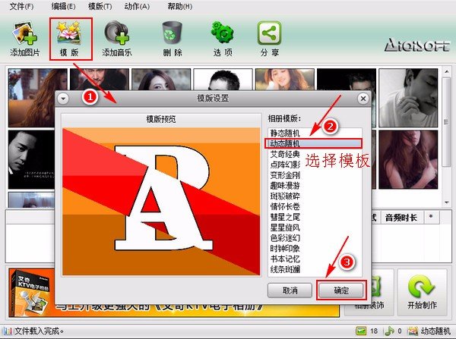Click the photo gallery scrollbar up arrow
This screenshot has height=339, width=456.
(x=446, y=71)
